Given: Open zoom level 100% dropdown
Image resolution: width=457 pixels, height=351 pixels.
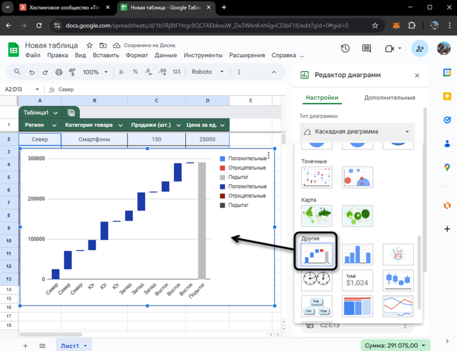Looking at the screenshot, I should pos(96,72).
